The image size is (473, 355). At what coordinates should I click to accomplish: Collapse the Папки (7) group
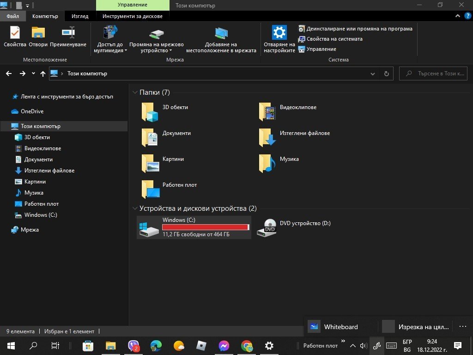(x=135, y=92)
